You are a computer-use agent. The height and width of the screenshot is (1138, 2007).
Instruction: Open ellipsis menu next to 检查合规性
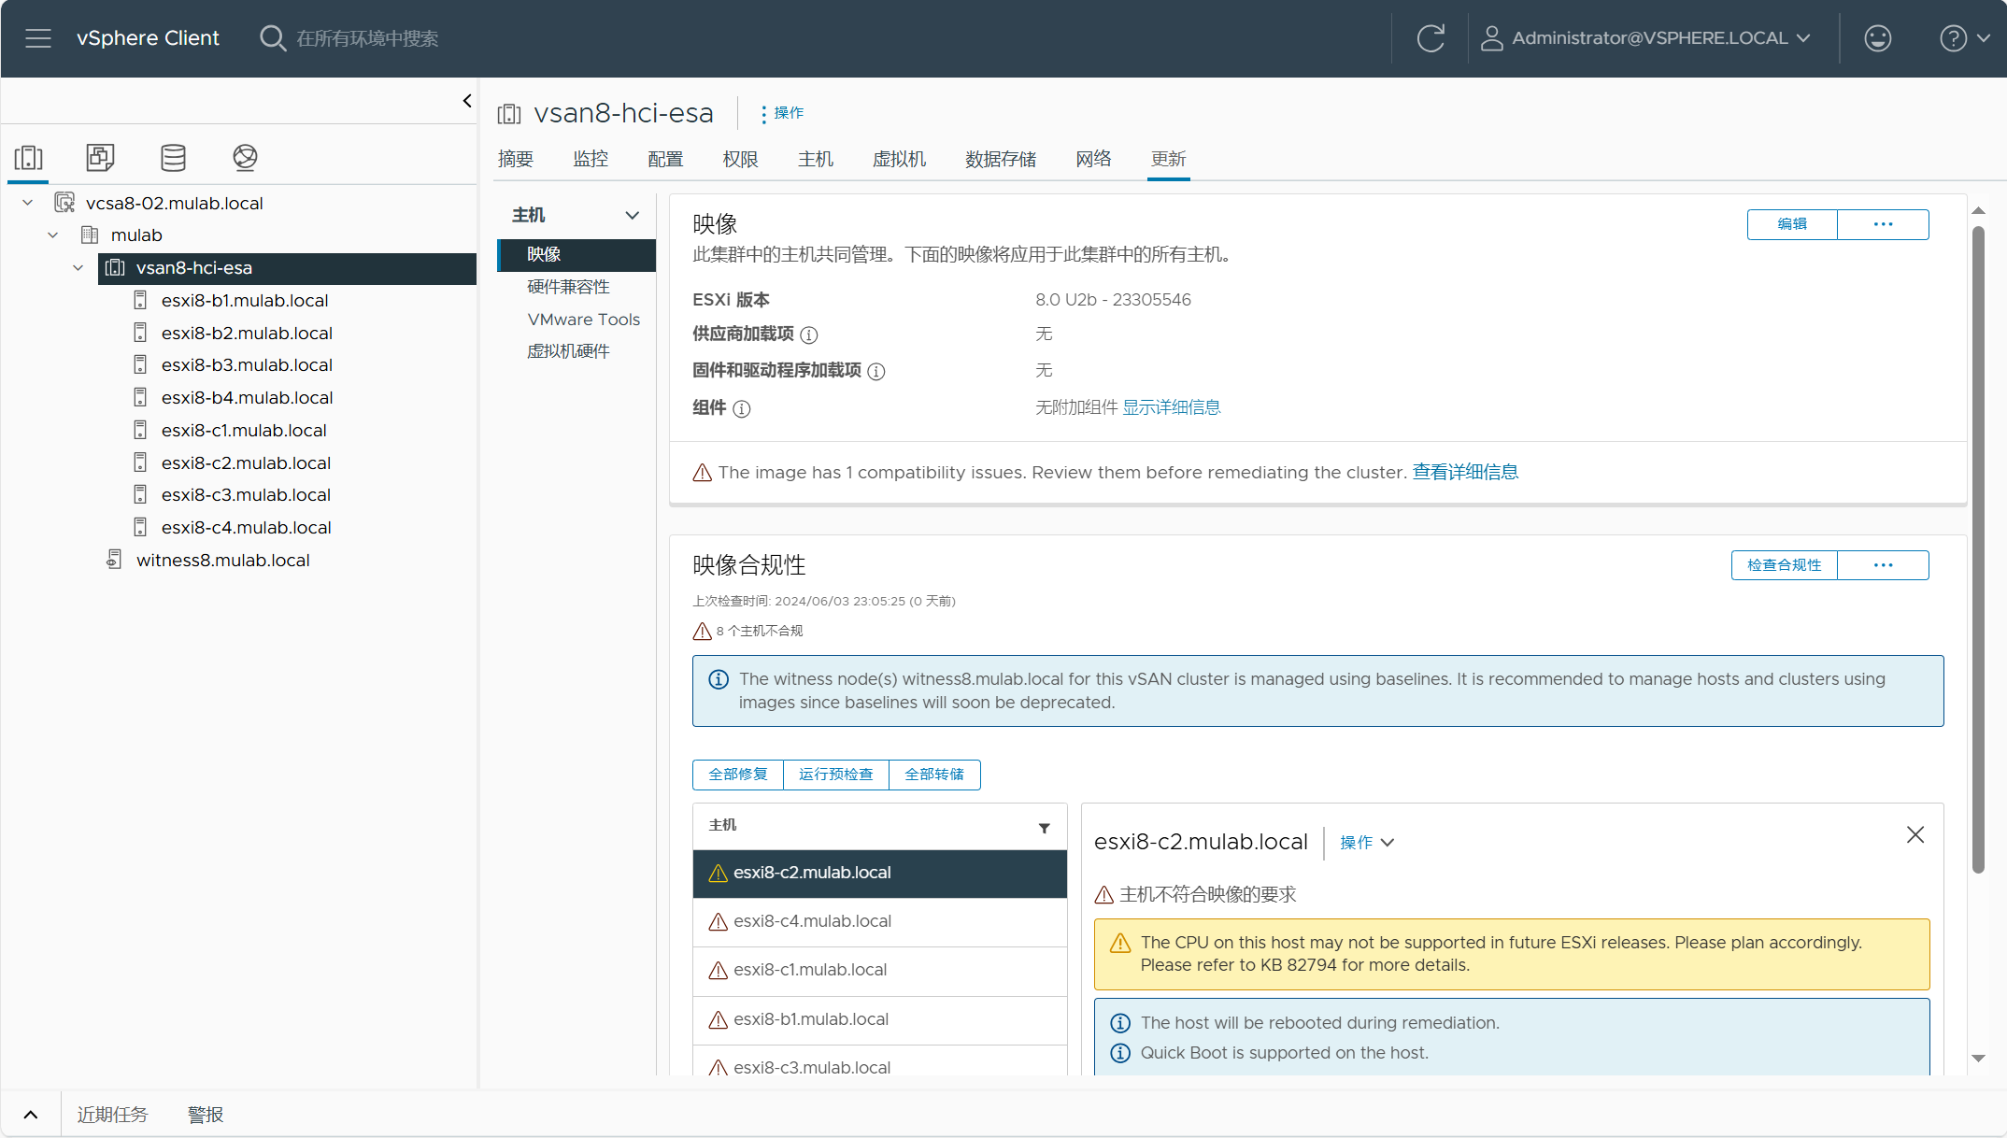tap(1883, 565)
